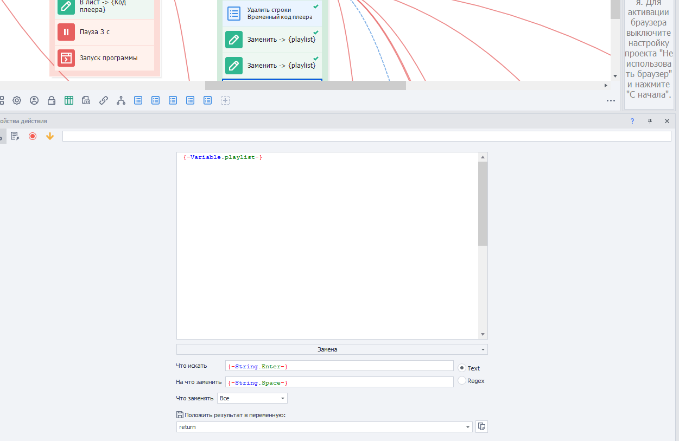Click the canvas vertical scrollbar down arrow
This screenshot has height=441, width=679.
pyautogui.click(x=615, y=76)
